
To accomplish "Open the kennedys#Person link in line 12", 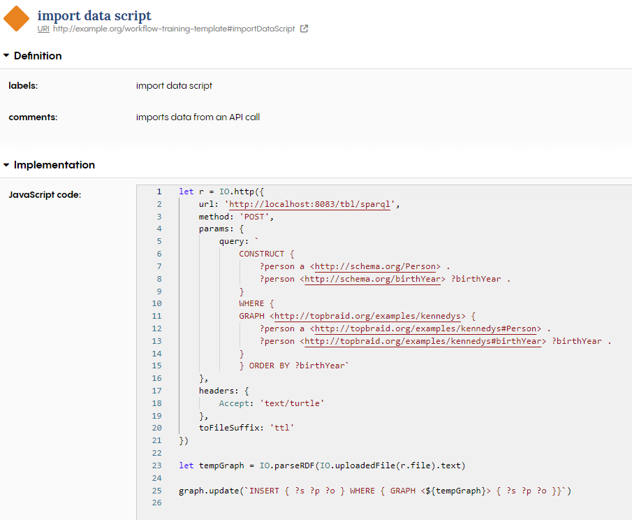I will pos(425,328).
